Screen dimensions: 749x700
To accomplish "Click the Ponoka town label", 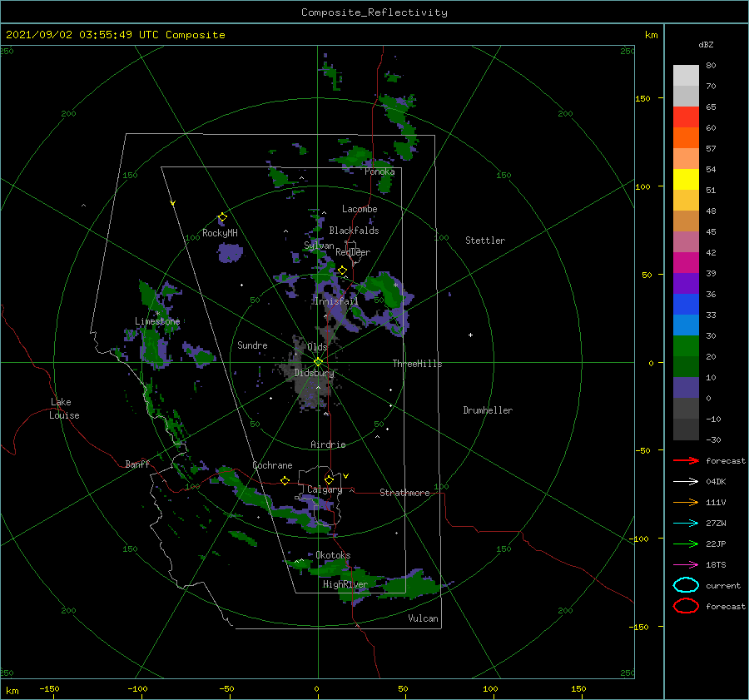I will (379, 171).
